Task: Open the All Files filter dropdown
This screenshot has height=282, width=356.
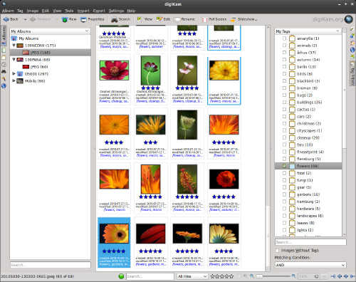Action: [x=192, y=276]
